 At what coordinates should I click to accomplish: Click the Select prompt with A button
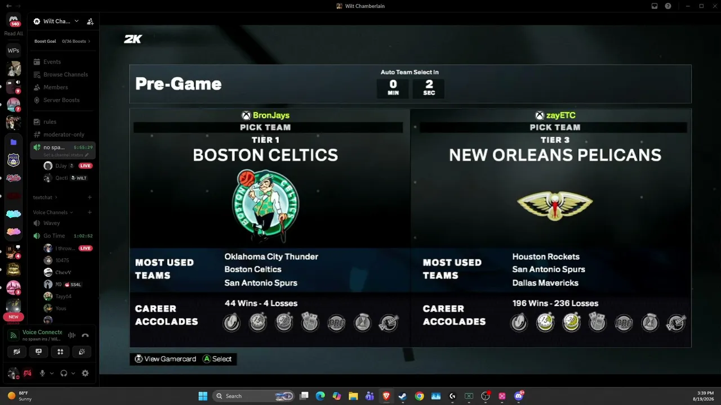[x=217, y=359]
